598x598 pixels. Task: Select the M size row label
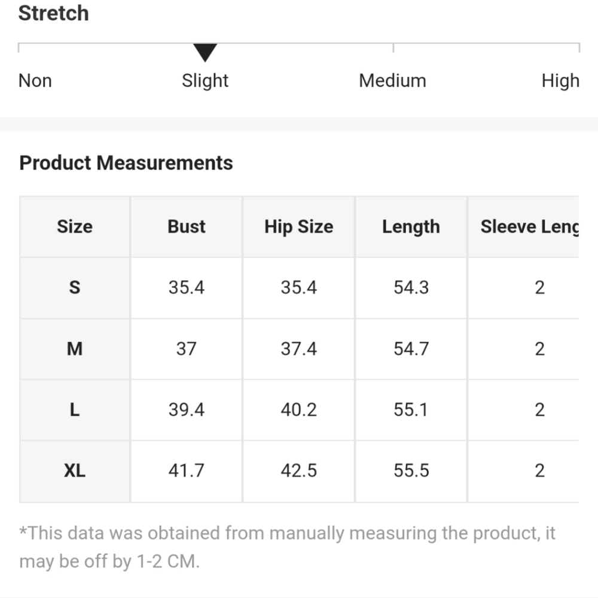pyautogui.click(x=75, y=349)
